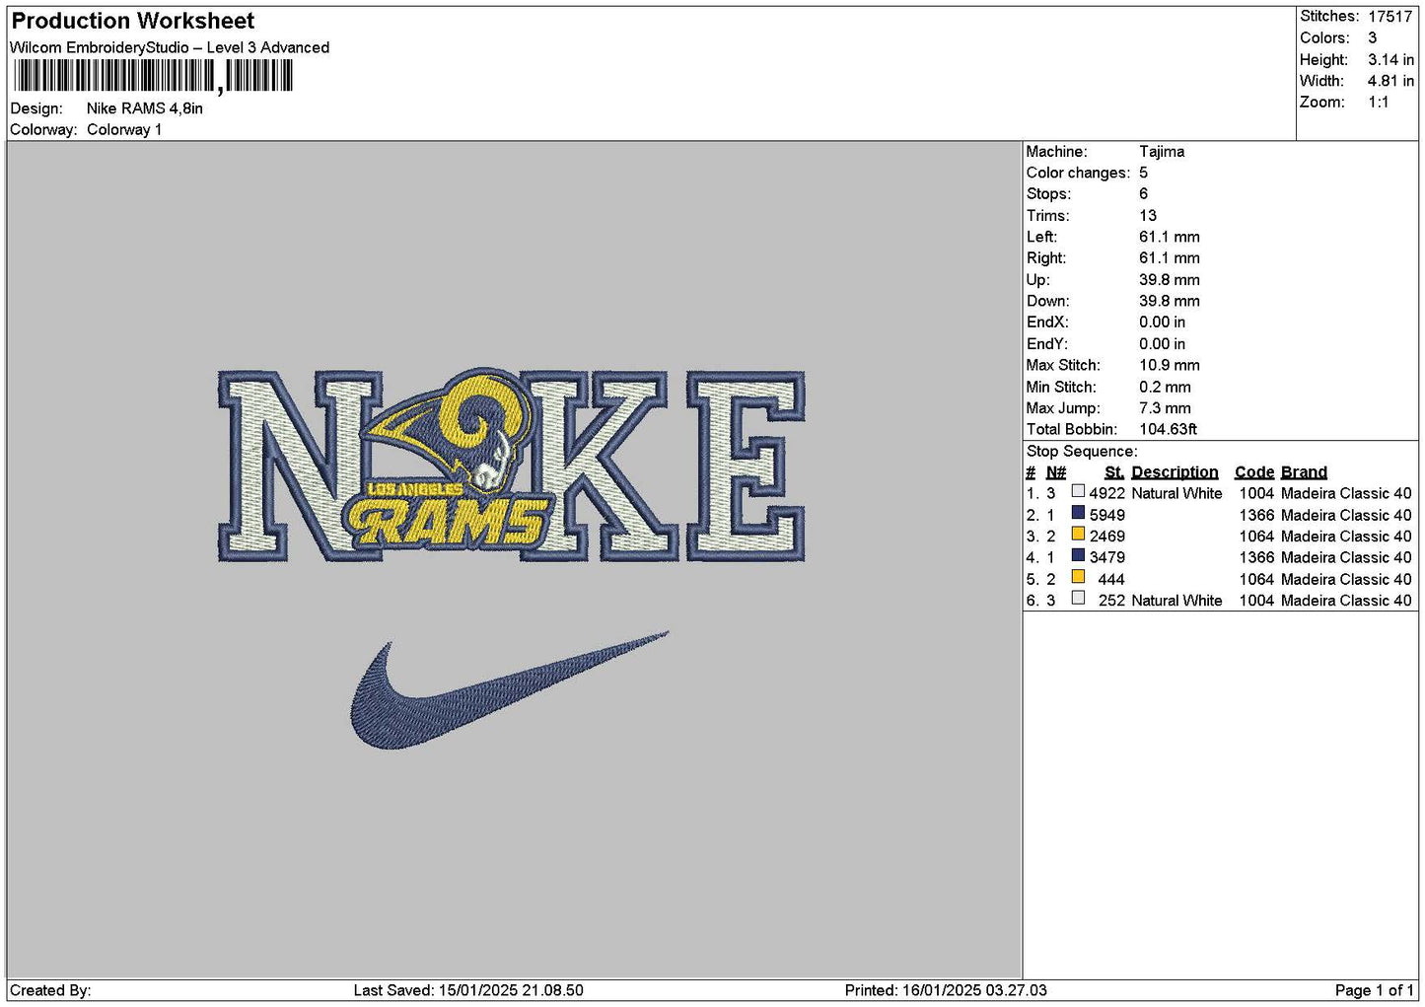Click the white swatch for stop 6 (252 stitches)
The width and height of the screenshot is (1425, 1007).
(x=1078, y=598)
